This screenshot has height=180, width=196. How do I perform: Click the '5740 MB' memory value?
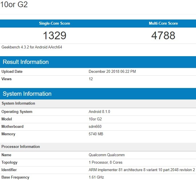click(96, 134)
